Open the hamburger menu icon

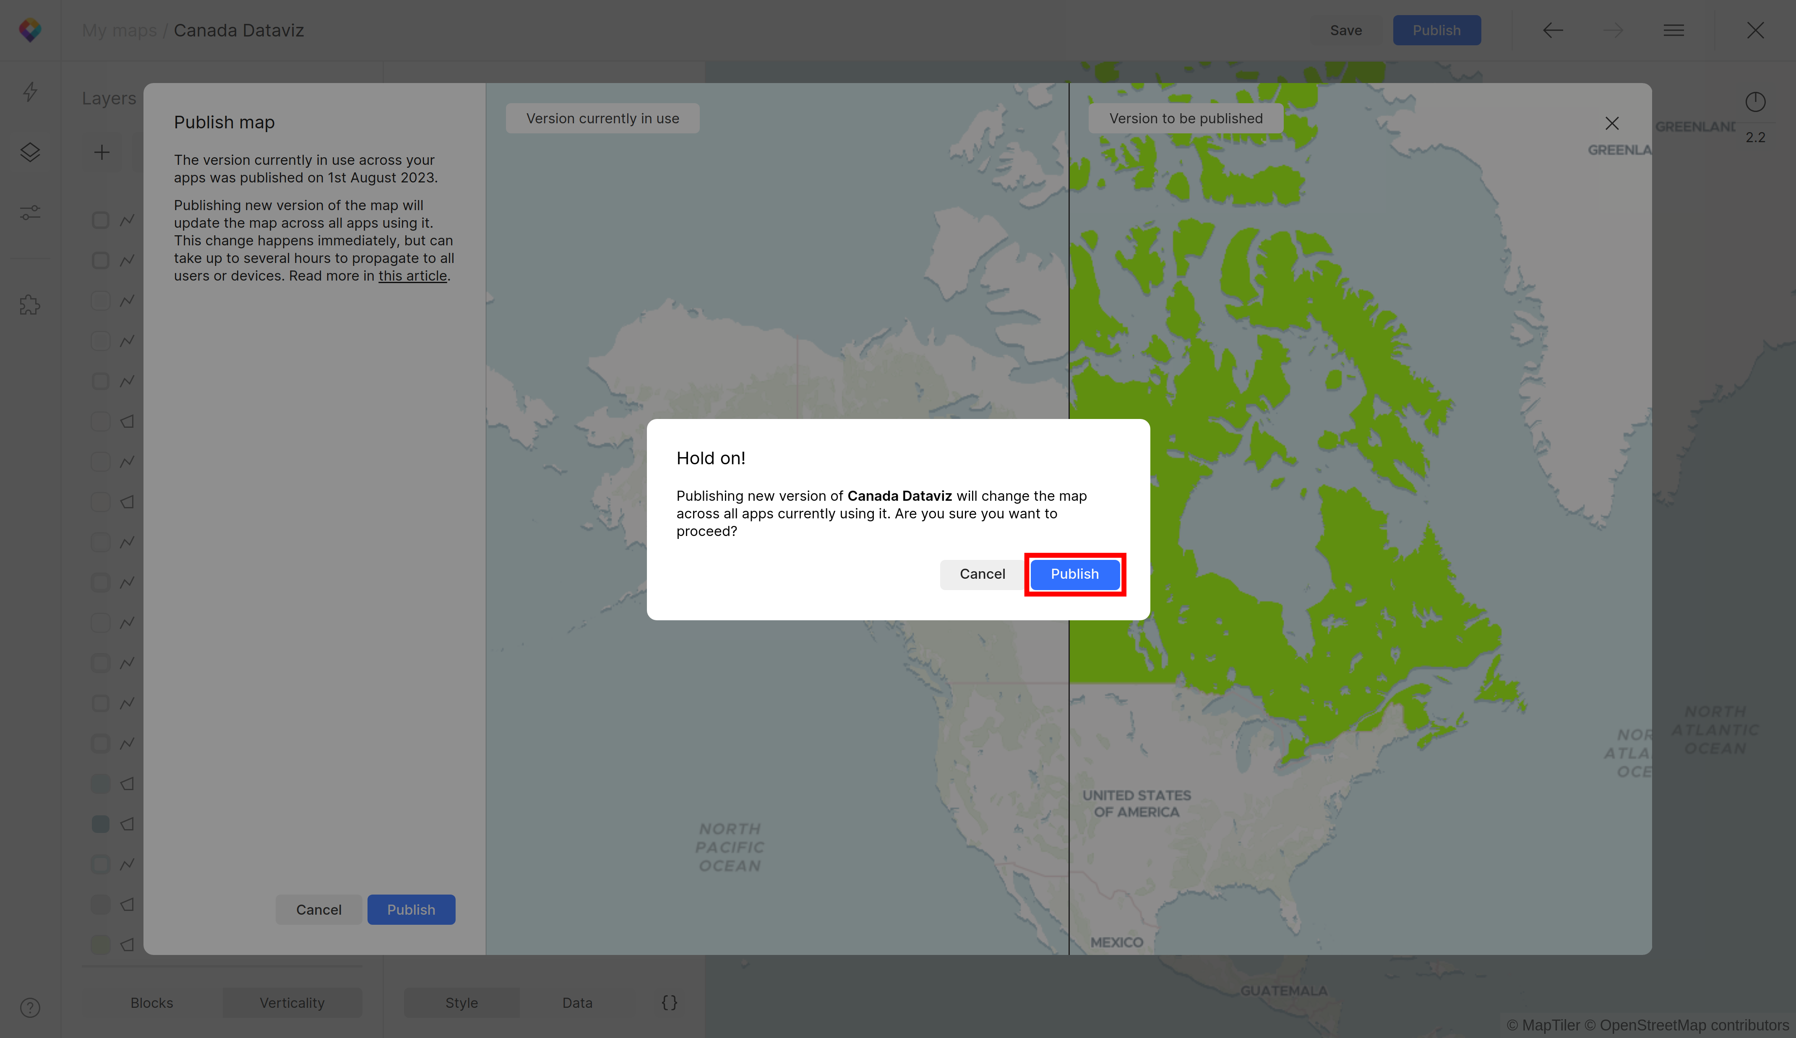click(1673, 30)
